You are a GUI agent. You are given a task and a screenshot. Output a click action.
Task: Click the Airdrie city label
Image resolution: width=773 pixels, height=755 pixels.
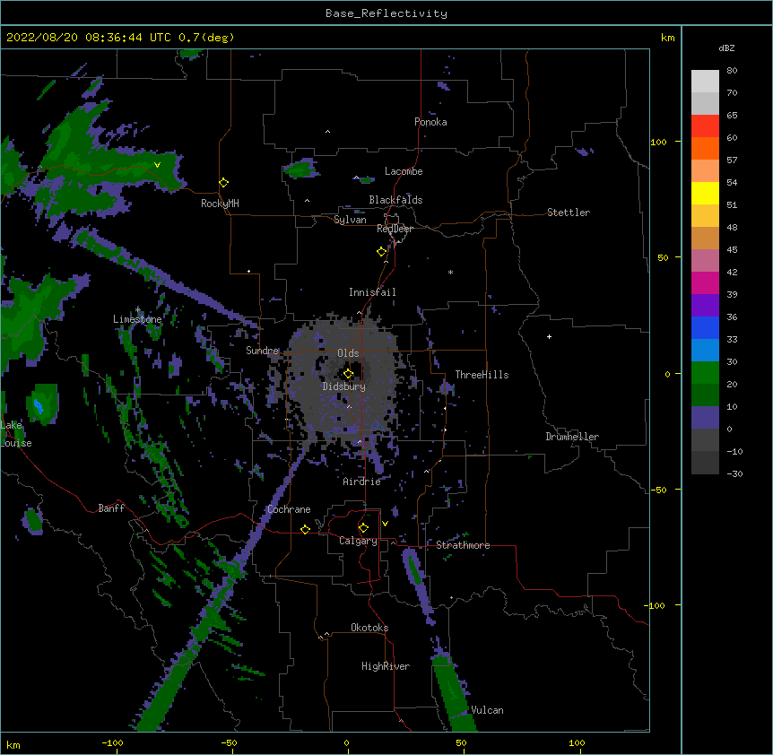click(x=361, y=482)
